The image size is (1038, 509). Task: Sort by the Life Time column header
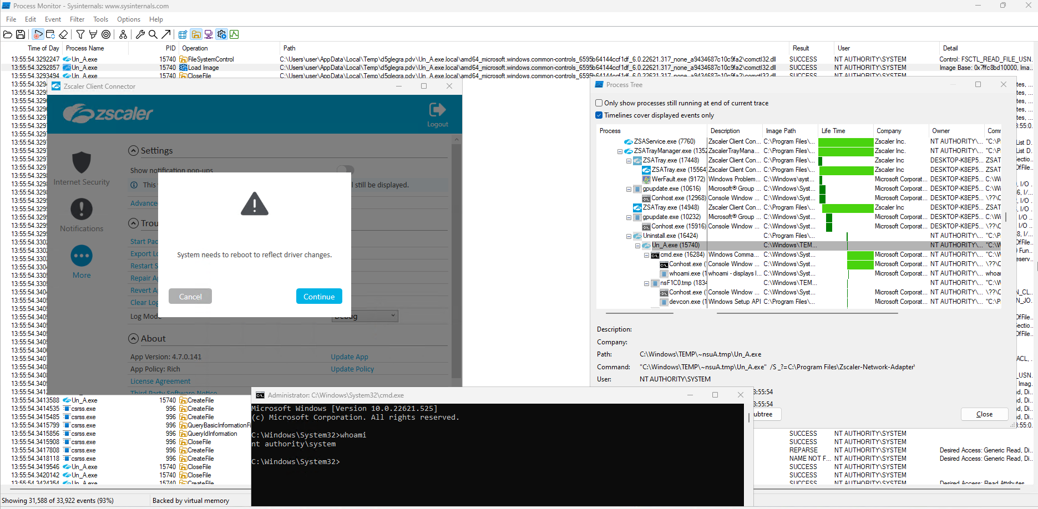pyautogui.click(x=845, y=131)
